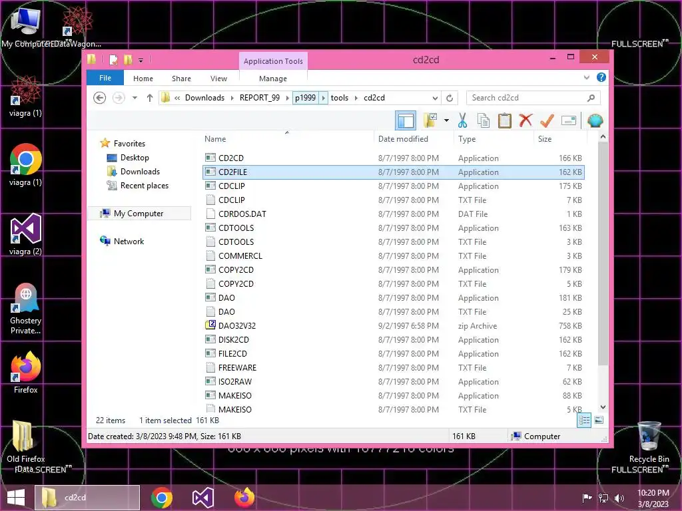This screenshot has height=511, width=682.
Task: Click the orange checkmark properties icon
Action: (x=547, y=120)
